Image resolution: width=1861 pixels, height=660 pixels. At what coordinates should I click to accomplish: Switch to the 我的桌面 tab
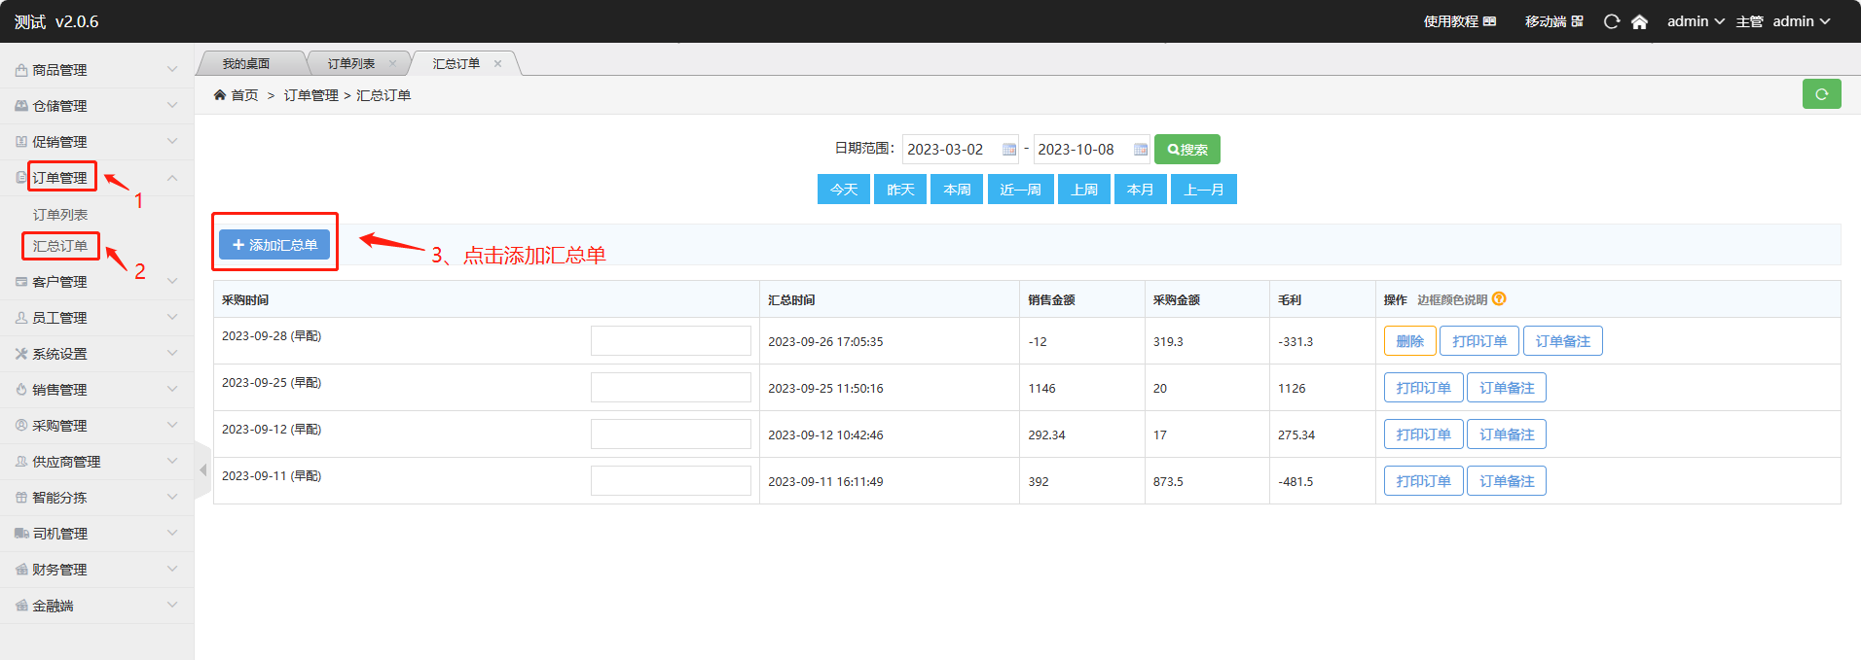click(246, 64)
